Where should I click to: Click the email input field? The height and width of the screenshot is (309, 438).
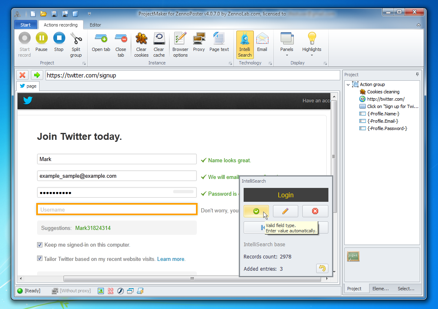[117, 176]
